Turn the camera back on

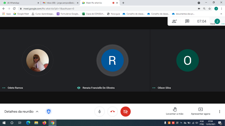pyautogui.click(x=125, y=112)
